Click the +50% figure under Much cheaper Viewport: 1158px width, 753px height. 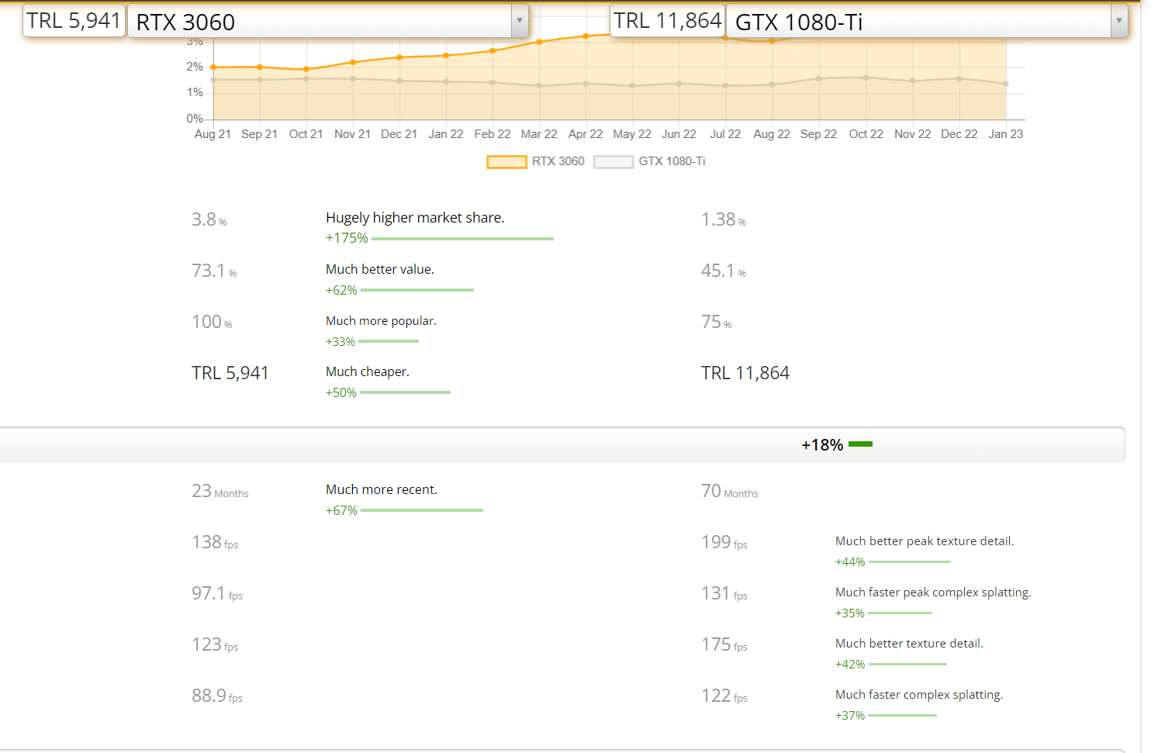tap(341, 392)
